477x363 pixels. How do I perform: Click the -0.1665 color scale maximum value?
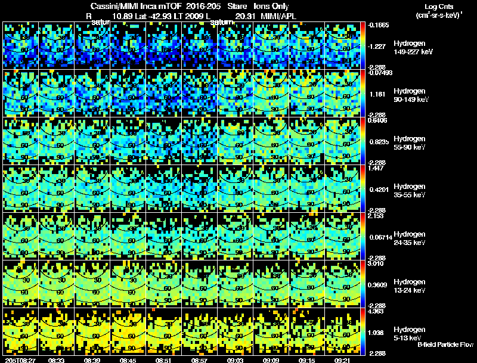378,25
